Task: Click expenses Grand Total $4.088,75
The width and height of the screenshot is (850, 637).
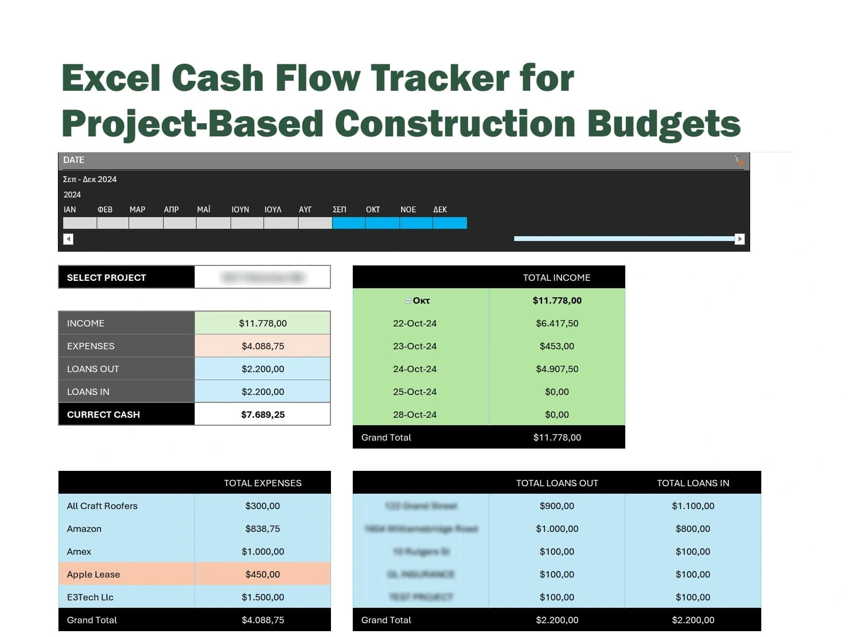Action: [262, 619]
